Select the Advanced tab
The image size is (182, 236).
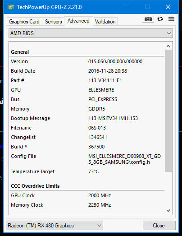tap(78, 21)
